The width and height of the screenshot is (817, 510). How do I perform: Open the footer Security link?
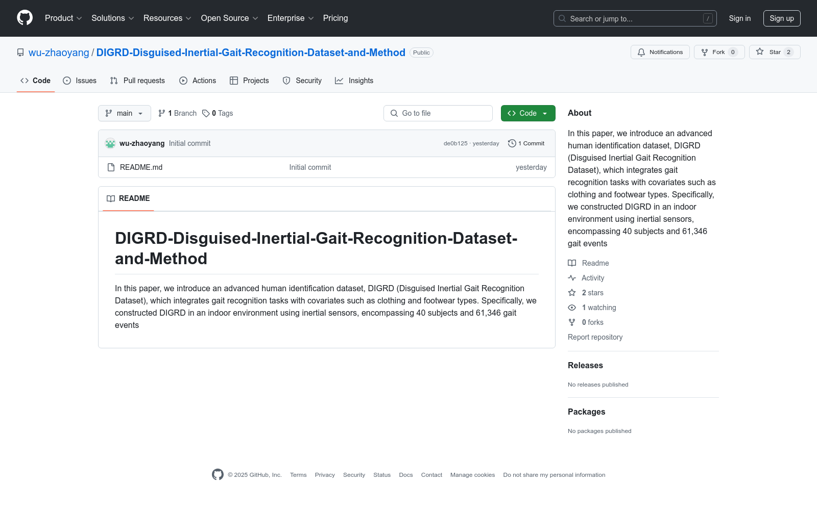point(354,475)
